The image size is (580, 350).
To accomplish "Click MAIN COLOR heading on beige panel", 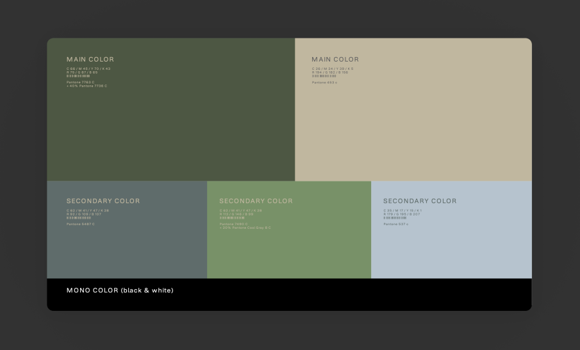I will [335, 60].
